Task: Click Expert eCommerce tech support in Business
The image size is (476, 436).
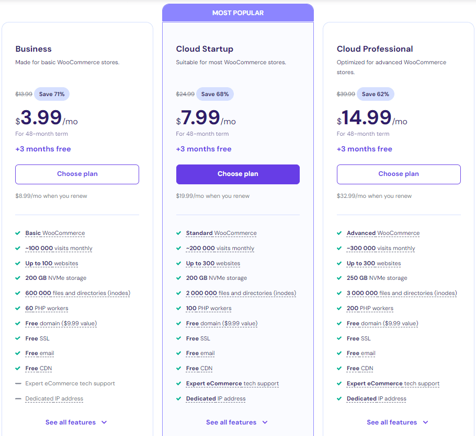Action: [x=70, y=383]
